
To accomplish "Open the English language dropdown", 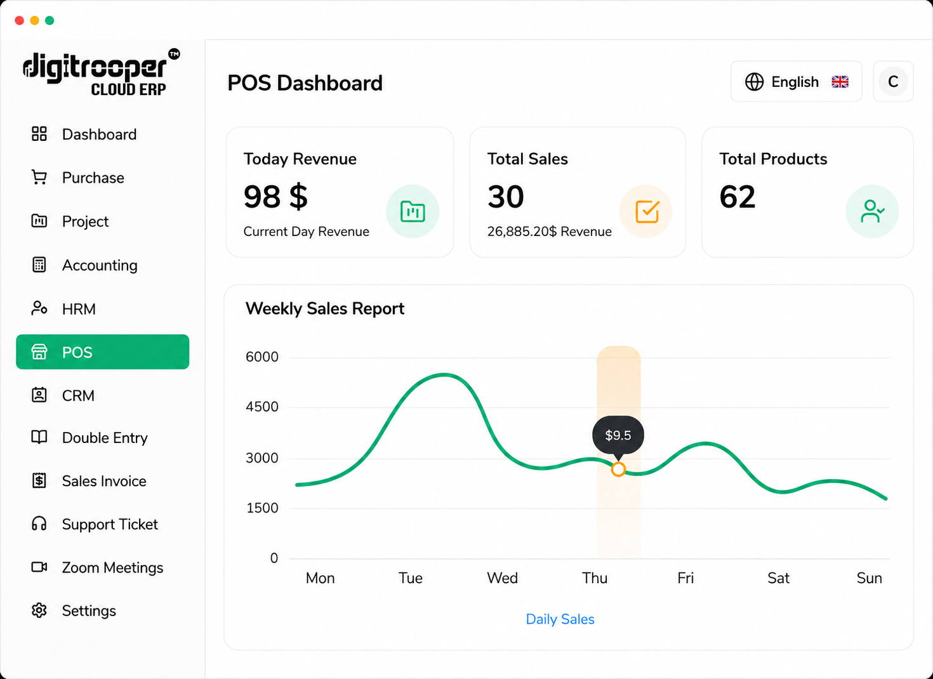I will pyautogui.click(x=796, y=81).
